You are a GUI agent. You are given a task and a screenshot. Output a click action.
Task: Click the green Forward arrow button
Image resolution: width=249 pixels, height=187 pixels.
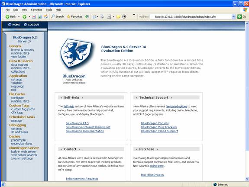[24, 16]
